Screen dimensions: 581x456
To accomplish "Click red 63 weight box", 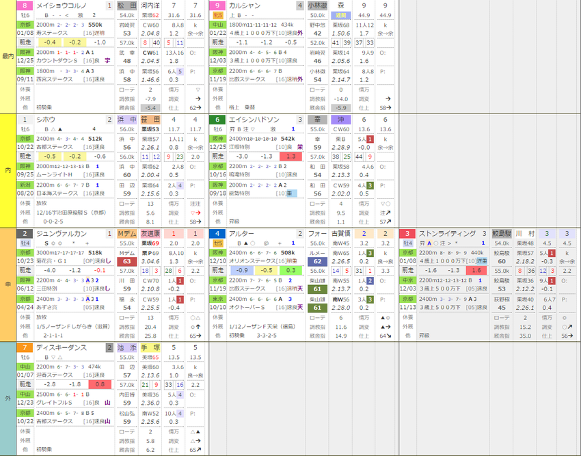I will [127, 261].
